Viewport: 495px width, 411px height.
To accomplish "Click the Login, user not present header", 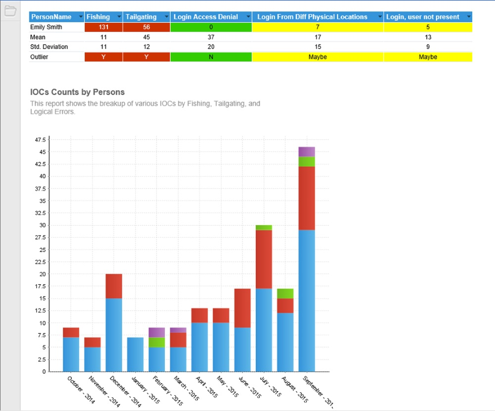I will coord(423,17).
